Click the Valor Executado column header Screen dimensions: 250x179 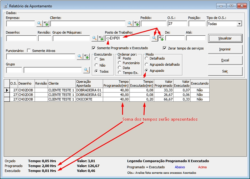point(182,83)
